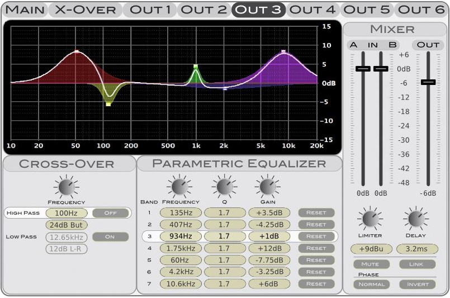The image size is (450, 298).
Task: Switch to the Out 4 tab
Action: pyautogui.click(x=312, y=10)
